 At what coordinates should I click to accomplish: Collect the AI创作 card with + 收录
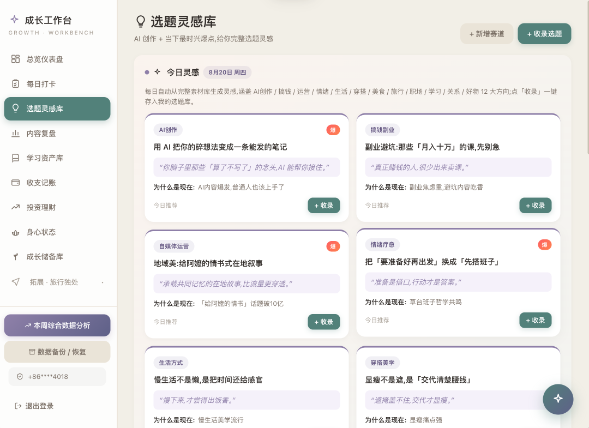point(324,206)
